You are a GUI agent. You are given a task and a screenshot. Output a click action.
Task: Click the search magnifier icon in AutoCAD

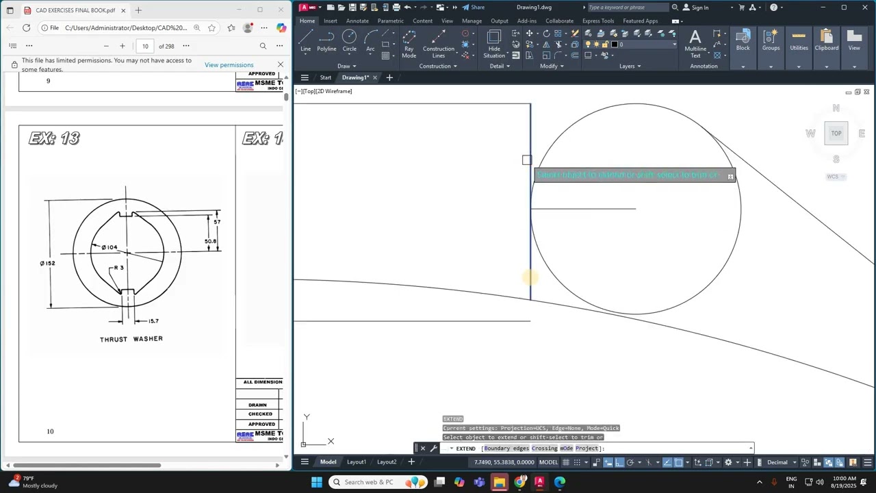click(x=675, y=8)
